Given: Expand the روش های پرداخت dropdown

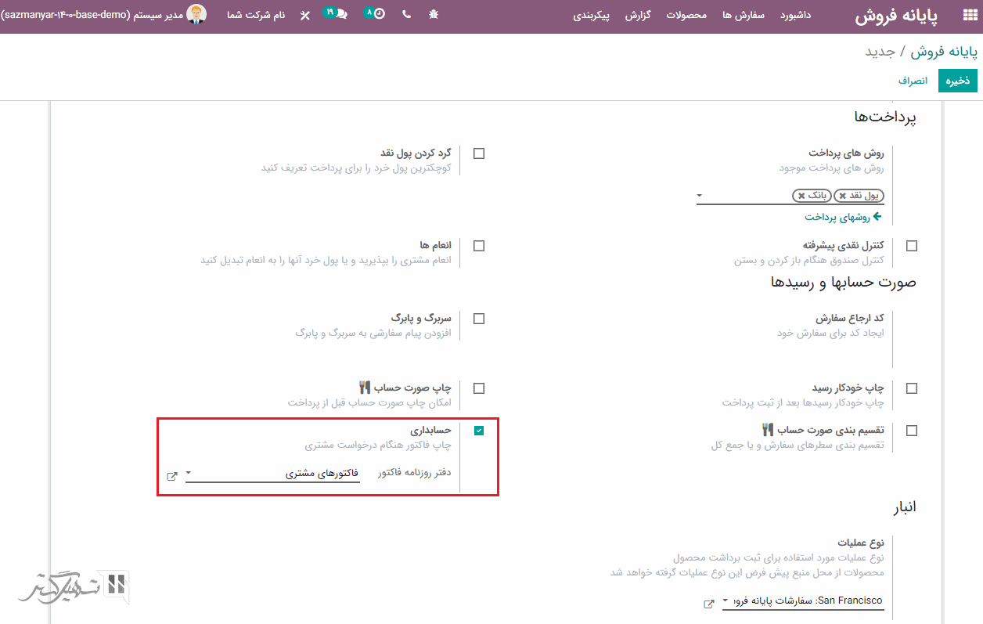Looking at the screenshot, I should [x=699, y=196].
